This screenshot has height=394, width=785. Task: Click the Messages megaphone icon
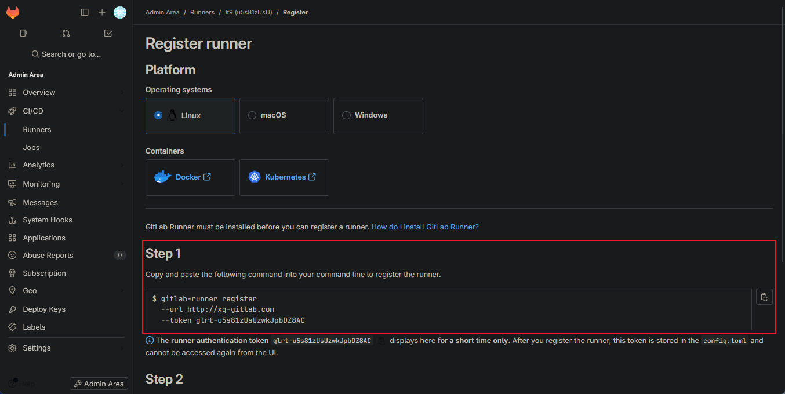coord(12,202)
